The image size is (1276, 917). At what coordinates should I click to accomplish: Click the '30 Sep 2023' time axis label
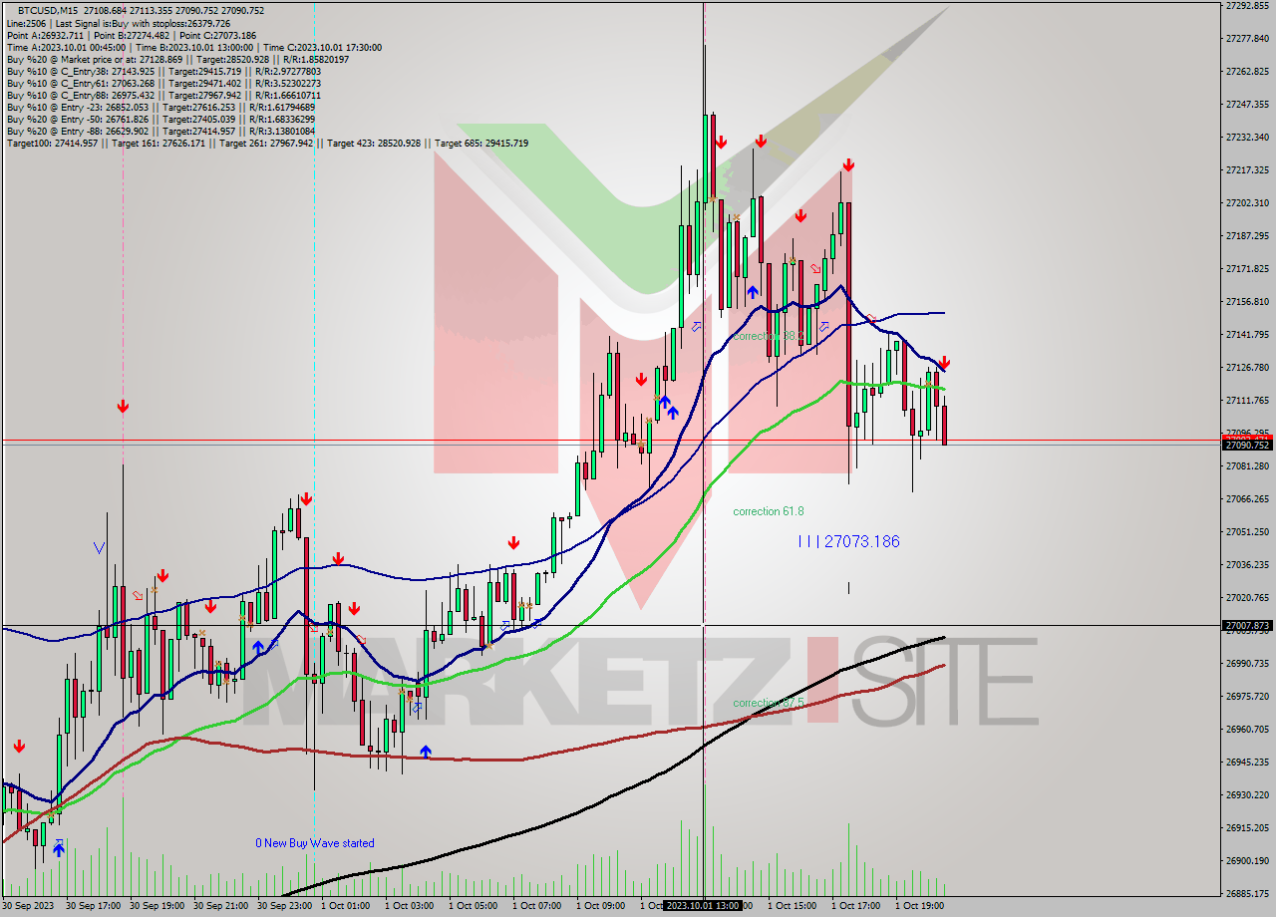[x=28, y=906]
